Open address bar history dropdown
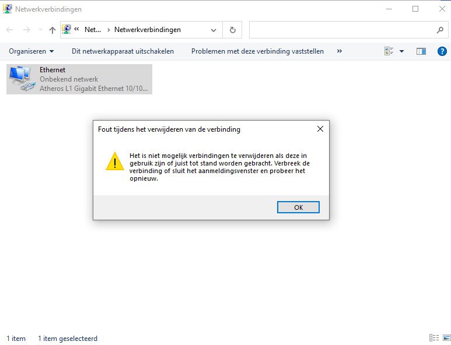Image resolution: width=451 pixels, height=345 pixels. click(x=214, y=30)
